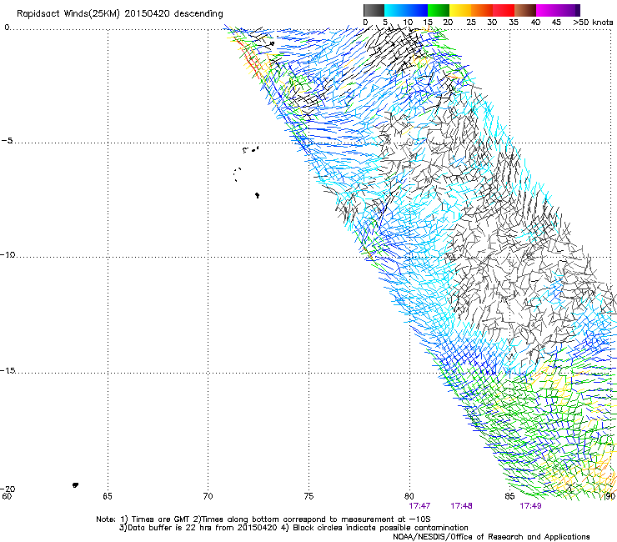The height and width of the screenshot is (542, 617).
Task: Click the longitude label '75'
Action: click(x=308, y=496)
